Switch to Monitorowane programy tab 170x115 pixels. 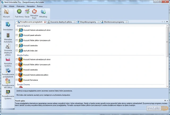(114, 22)
